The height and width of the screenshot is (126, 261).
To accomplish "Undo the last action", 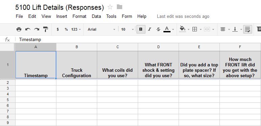I will [28, 29].
